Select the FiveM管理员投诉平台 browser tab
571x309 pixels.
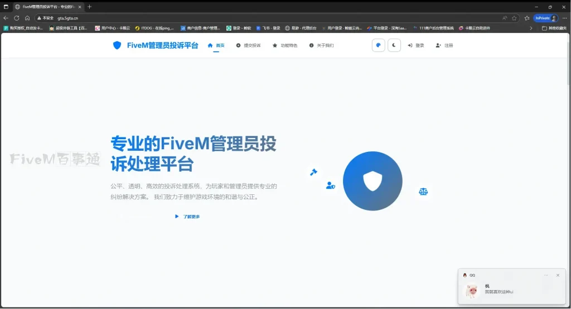[x=48, y=7]
